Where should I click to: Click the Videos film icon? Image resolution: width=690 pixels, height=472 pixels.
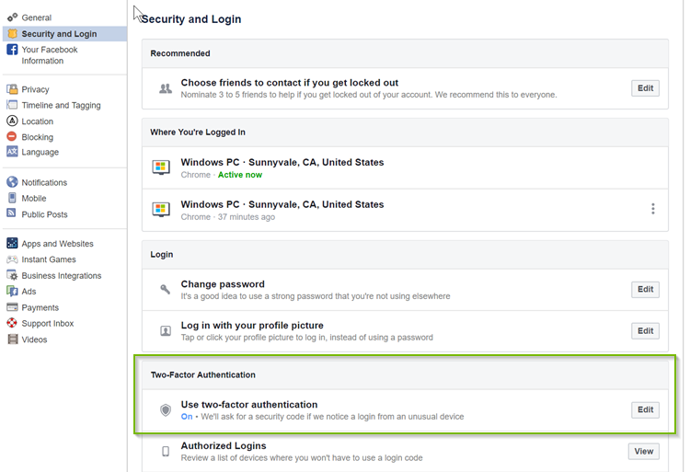coord(13,340)
